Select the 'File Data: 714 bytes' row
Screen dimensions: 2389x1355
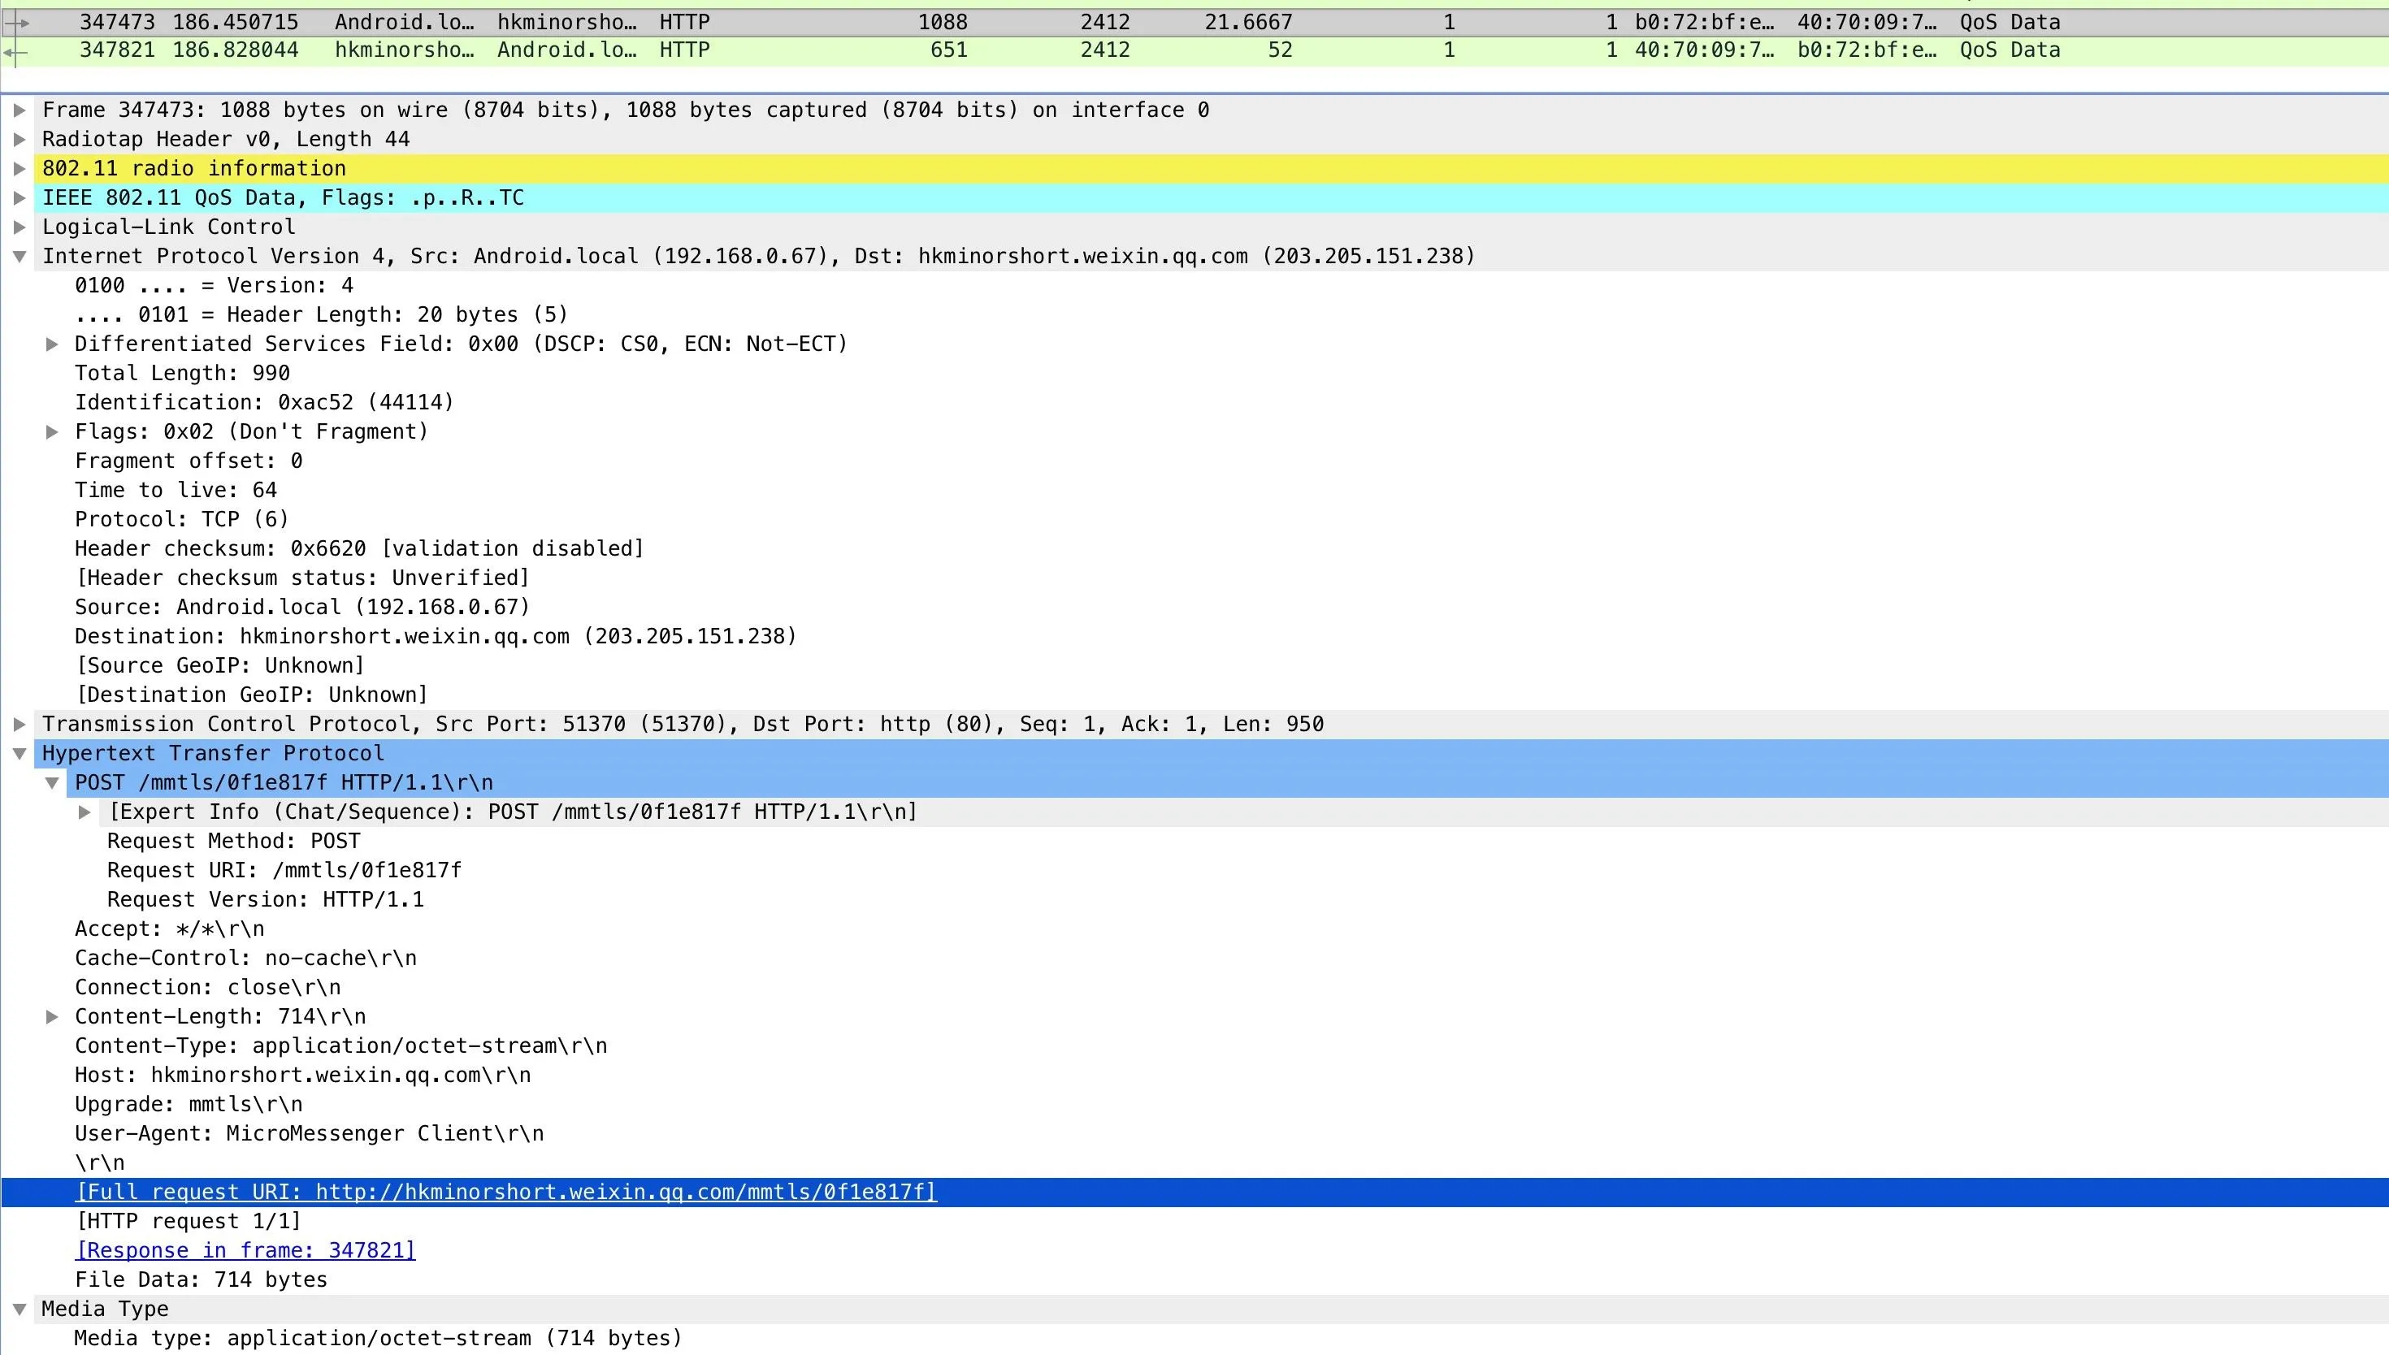201,1279
